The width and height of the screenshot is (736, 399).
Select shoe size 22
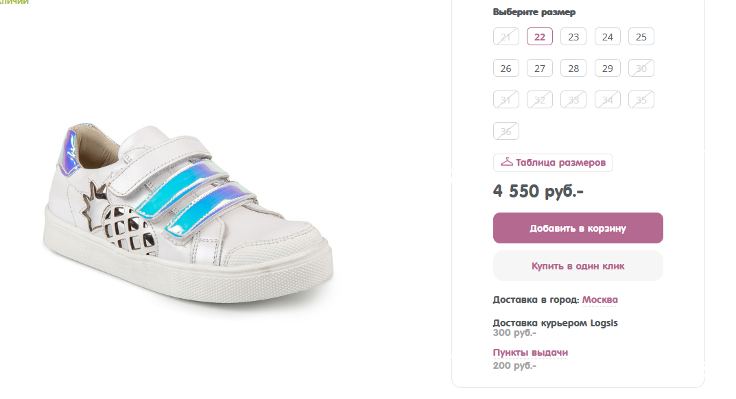click(x=540, y=37)
